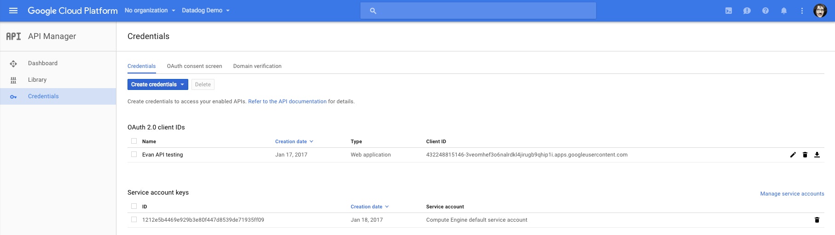The image size is (835, 235).
Task: Open the No organization dropdown
Action: pos(150,11)
